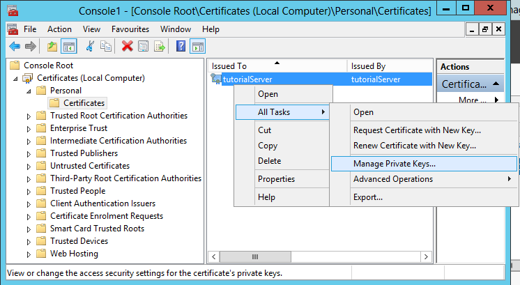The image size is (520, 285).
Task: Expand Trusted Root Certification Authorities node
Action: 29,116
